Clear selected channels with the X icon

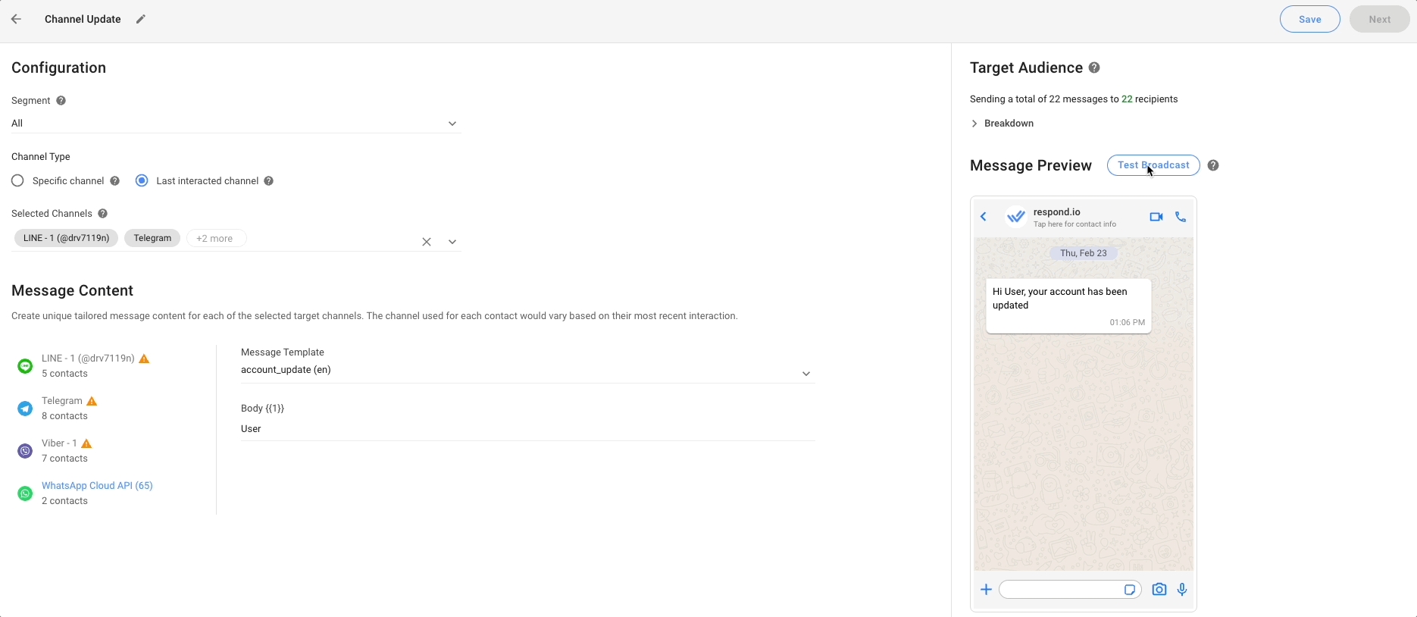[x=427, y=242]
